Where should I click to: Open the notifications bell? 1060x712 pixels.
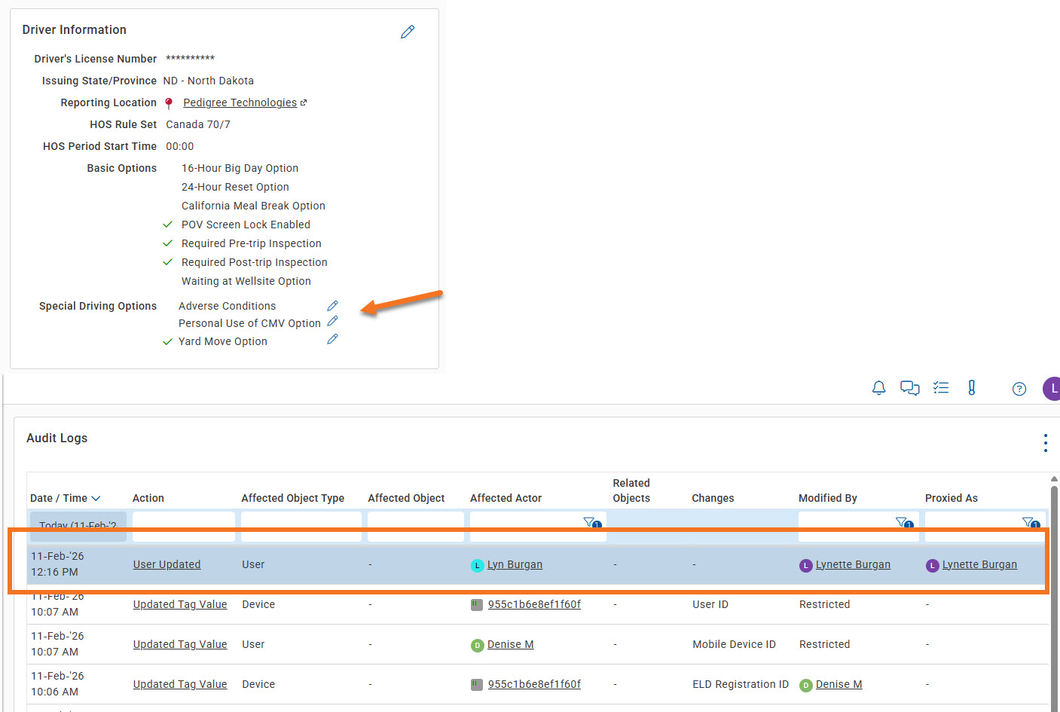coord(878,388)
